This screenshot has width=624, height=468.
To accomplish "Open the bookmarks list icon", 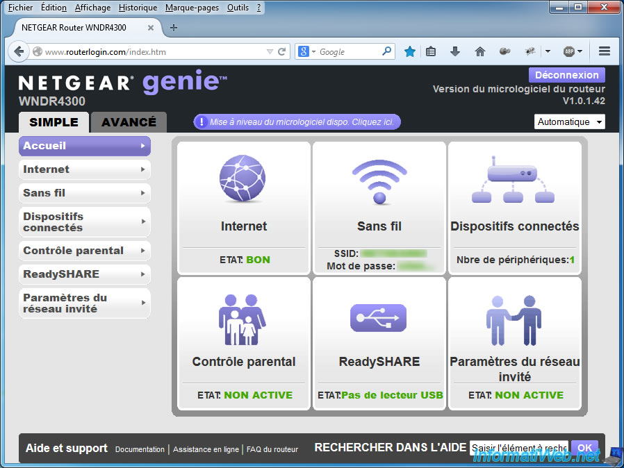I will coord(431,51).
